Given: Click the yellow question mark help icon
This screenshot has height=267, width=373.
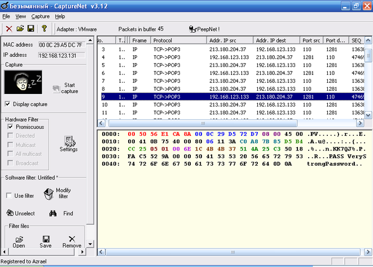Looking at the screenshot, I should click(44, 29).
